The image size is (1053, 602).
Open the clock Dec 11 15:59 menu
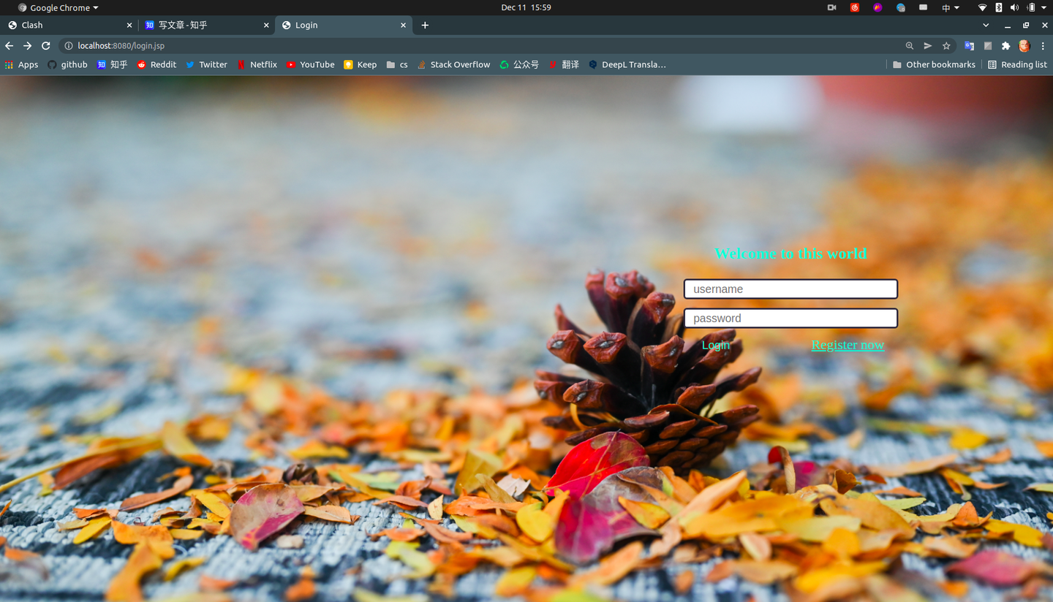[x=526, y=7]
